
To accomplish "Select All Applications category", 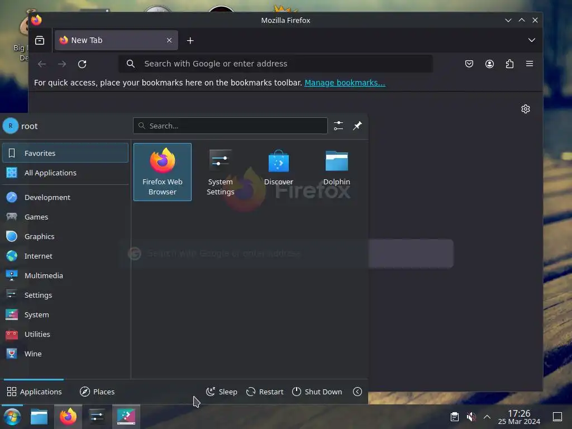I will 65,173.
